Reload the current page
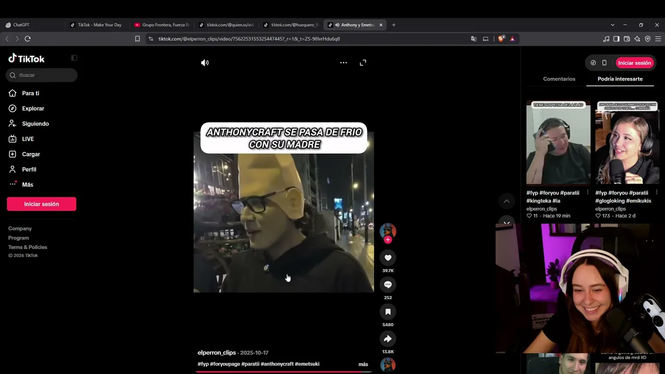Image resolution: width=665 pixels, height=374 pixels. [x=28, y=39]
